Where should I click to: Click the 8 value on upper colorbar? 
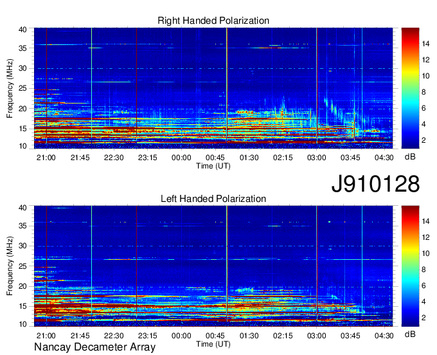[424, 92]
